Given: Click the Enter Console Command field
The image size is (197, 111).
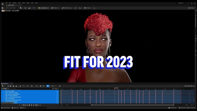Looking at the screenshot, I should [x=36, y=108].
